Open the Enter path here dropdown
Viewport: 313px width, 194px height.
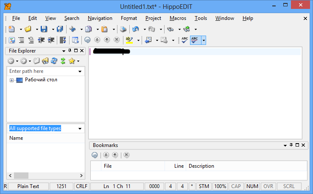[80, 72]
